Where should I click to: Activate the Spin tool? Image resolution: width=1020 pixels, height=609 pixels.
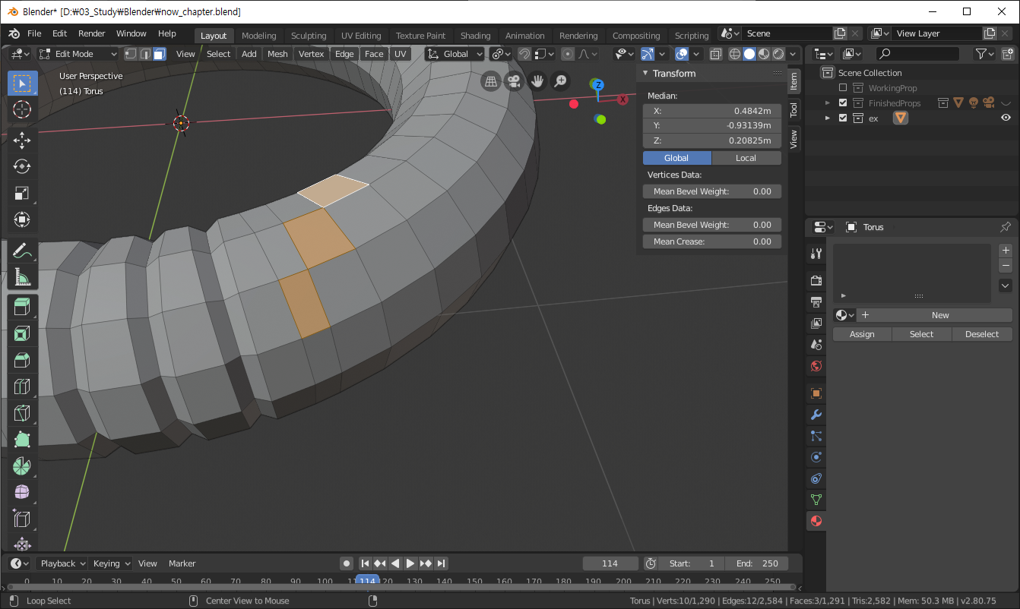[x=22, y=466]
